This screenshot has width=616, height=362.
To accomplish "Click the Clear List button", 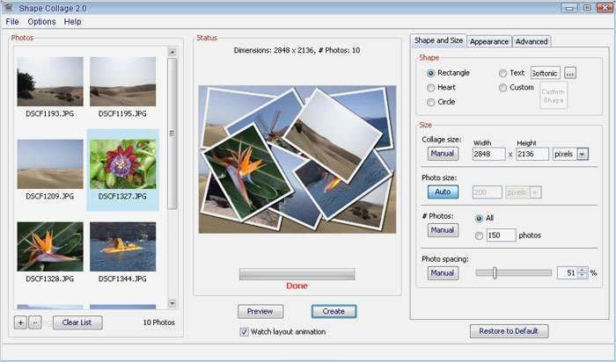I will point(77,322).
